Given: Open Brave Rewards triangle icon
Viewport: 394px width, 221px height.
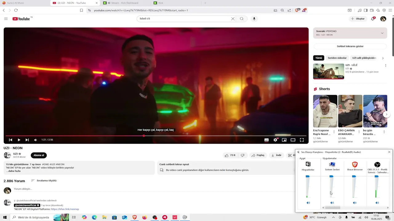Looking at the screenshot, I should pyautogui.click(x=304, y=10).
